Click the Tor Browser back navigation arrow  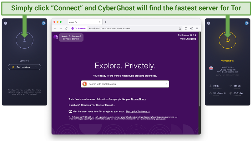coord(55,29)
